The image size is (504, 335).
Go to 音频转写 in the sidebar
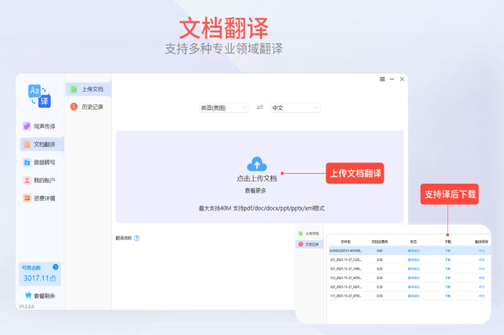pyautogui.click(x=42, y=162)
